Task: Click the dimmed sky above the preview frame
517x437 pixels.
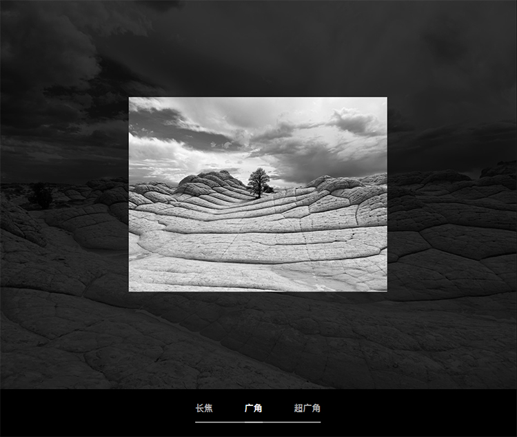Action: [258, 48]
